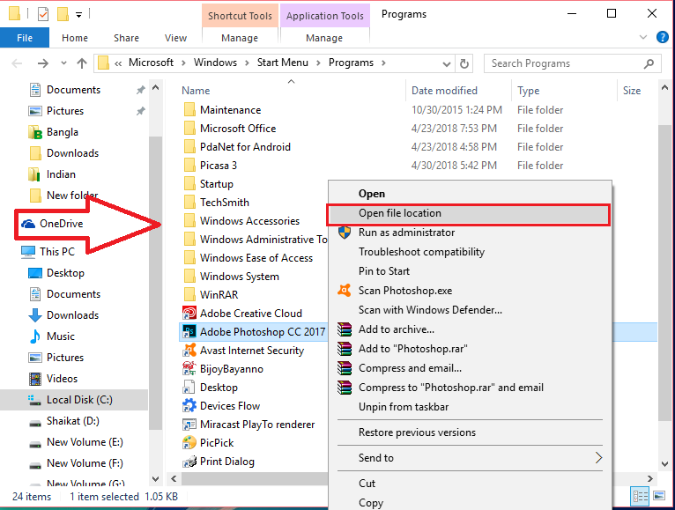675x510 pixels.
Task: Expand the chevron after Start Menu in path
Action: pyautogui.click(x=319, y=63)
